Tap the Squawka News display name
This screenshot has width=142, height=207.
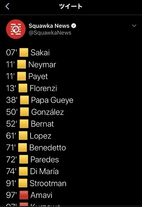(x=49, y=26)
